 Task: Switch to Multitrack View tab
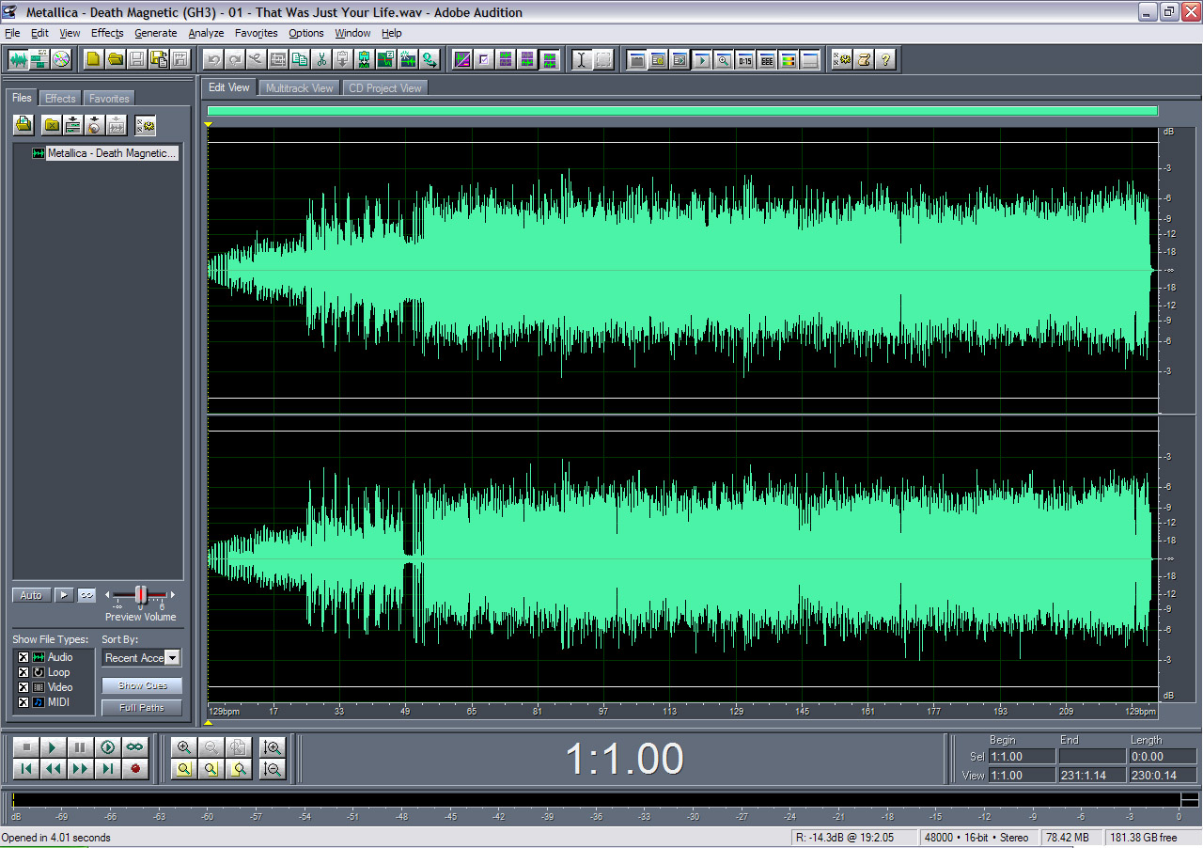point(299,88)
